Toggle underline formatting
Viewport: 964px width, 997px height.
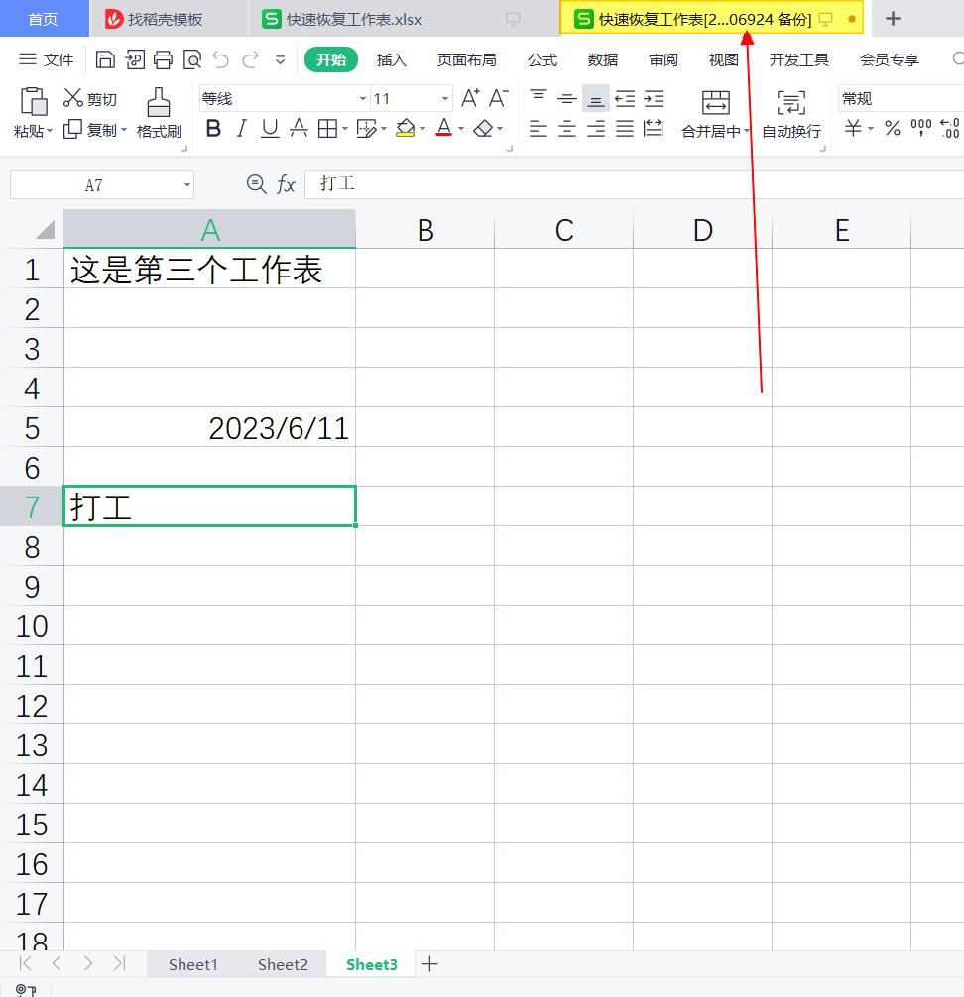(x=269, y=129)
